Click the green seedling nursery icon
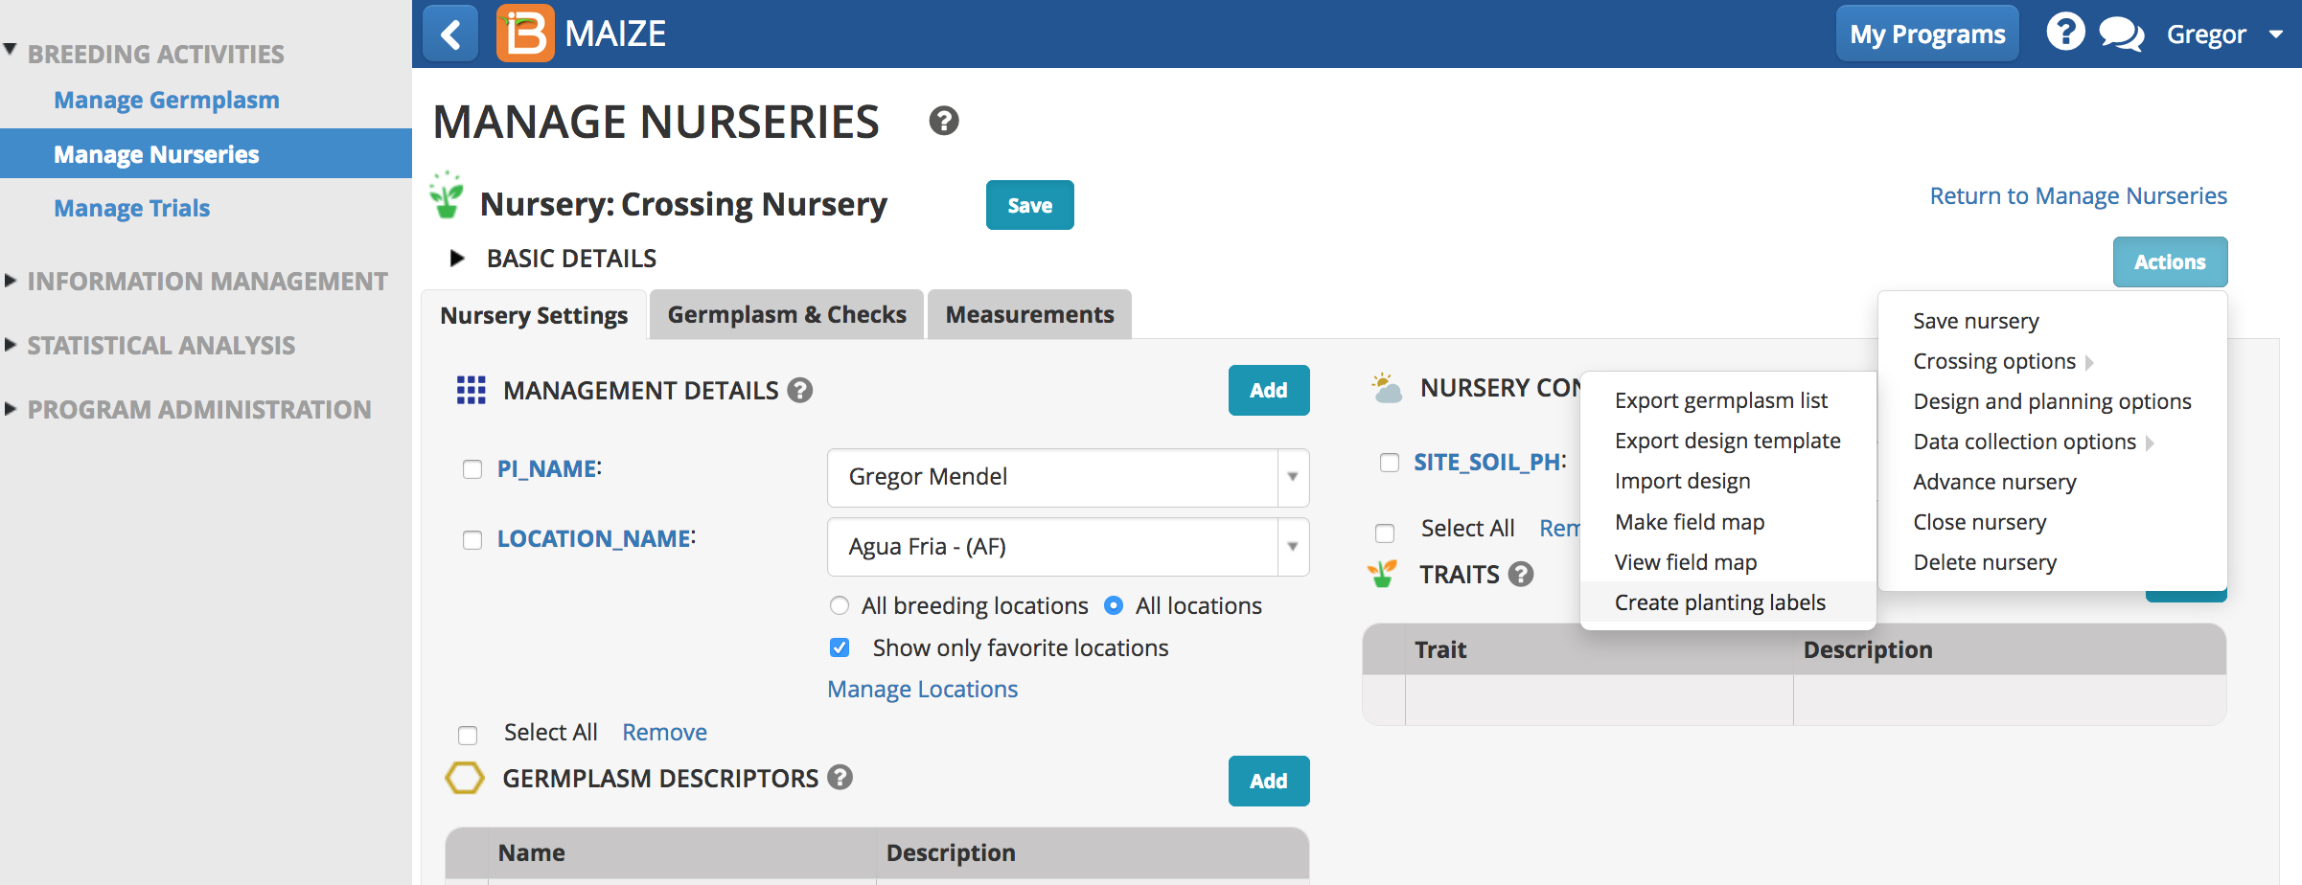 (447, 195)
